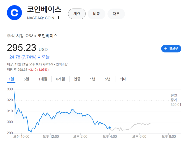
Task: Open the 재무 tab
Action: coord(116,14)
